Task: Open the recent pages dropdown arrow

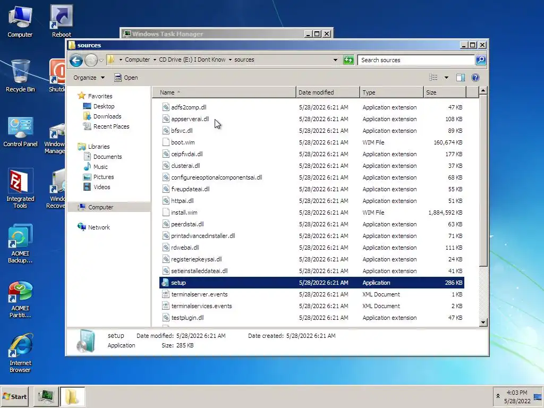Action: click(x=101, y=61)
